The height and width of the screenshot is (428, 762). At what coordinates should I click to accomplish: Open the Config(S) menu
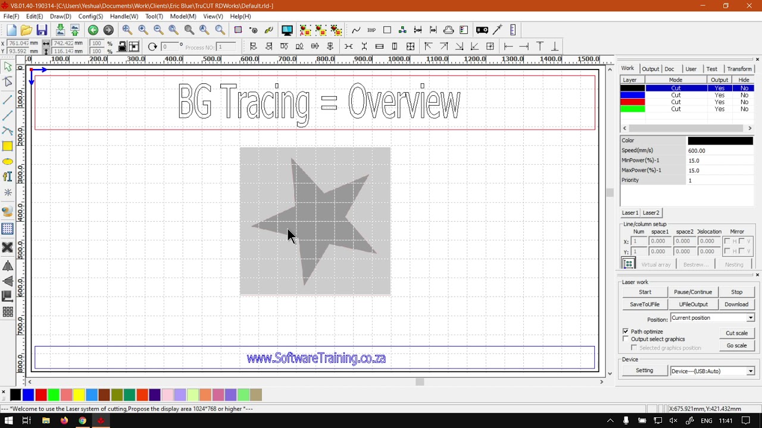pyautogui.click(x=90, y=17)
